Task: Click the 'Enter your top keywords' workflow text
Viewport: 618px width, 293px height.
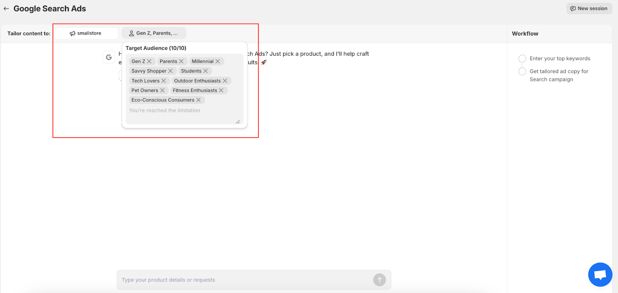Action: [x=560, y=58]
